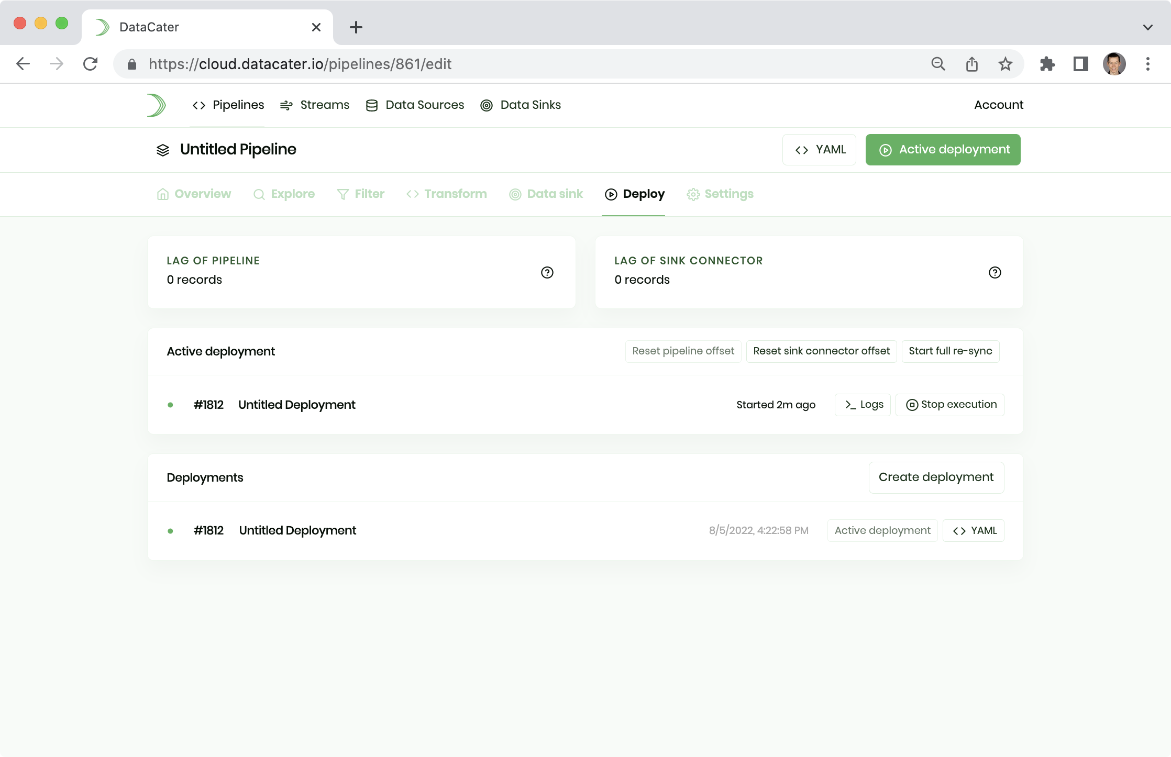This screenshot has width=1171, height=757.
Task: Click the Deploy tab icon
Action: tap(610, 194)
